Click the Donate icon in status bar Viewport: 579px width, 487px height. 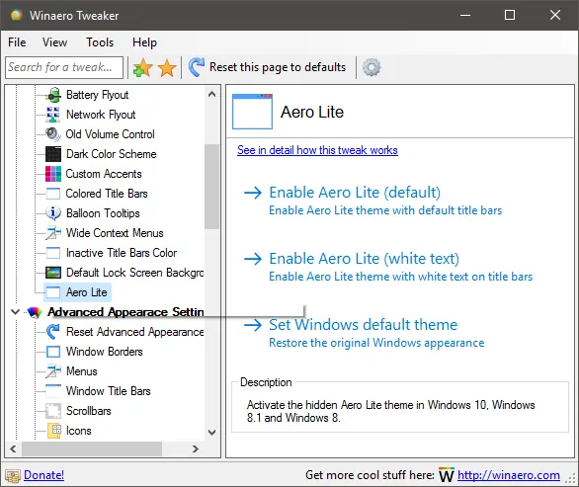[13, 475]
